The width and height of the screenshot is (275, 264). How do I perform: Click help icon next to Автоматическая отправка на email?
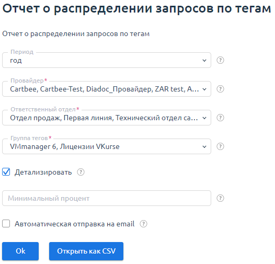point(143,224)
